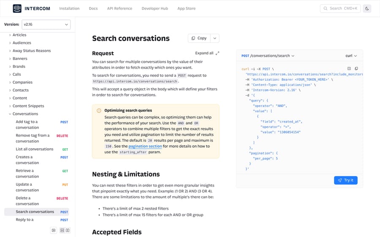Select the stacked layout icon

coord(62,231)
